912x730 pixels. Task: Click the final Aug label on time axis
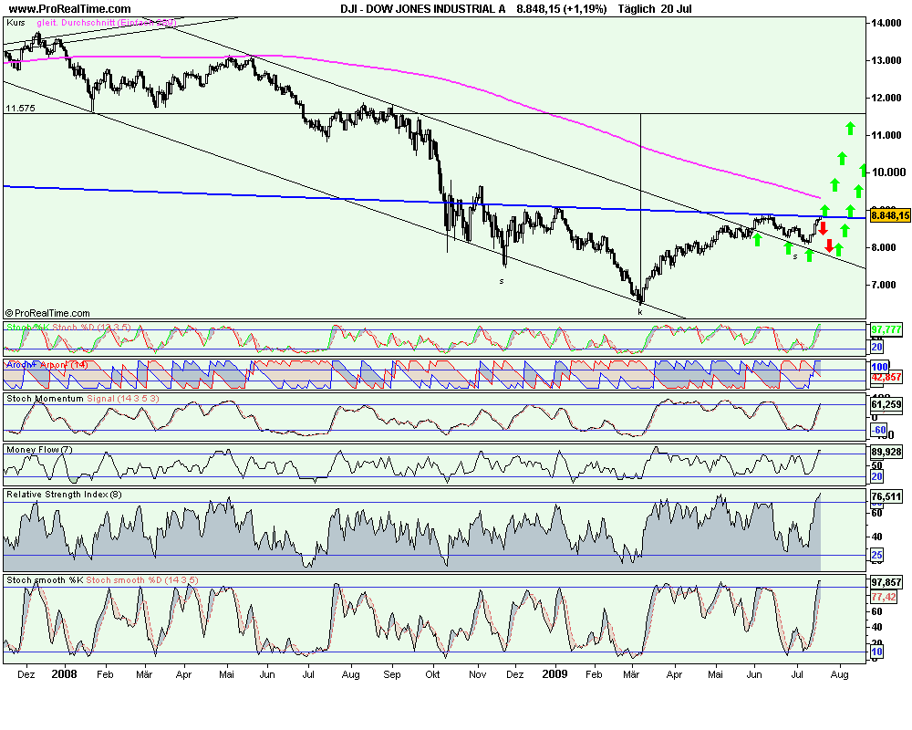(x=839, y=674)
